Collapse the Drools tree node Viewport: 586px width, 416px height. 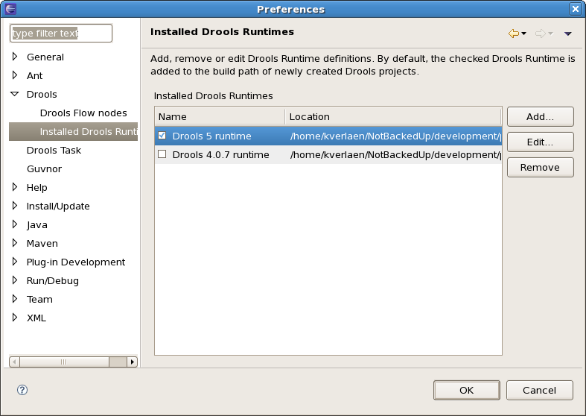(x=15, y=95)
